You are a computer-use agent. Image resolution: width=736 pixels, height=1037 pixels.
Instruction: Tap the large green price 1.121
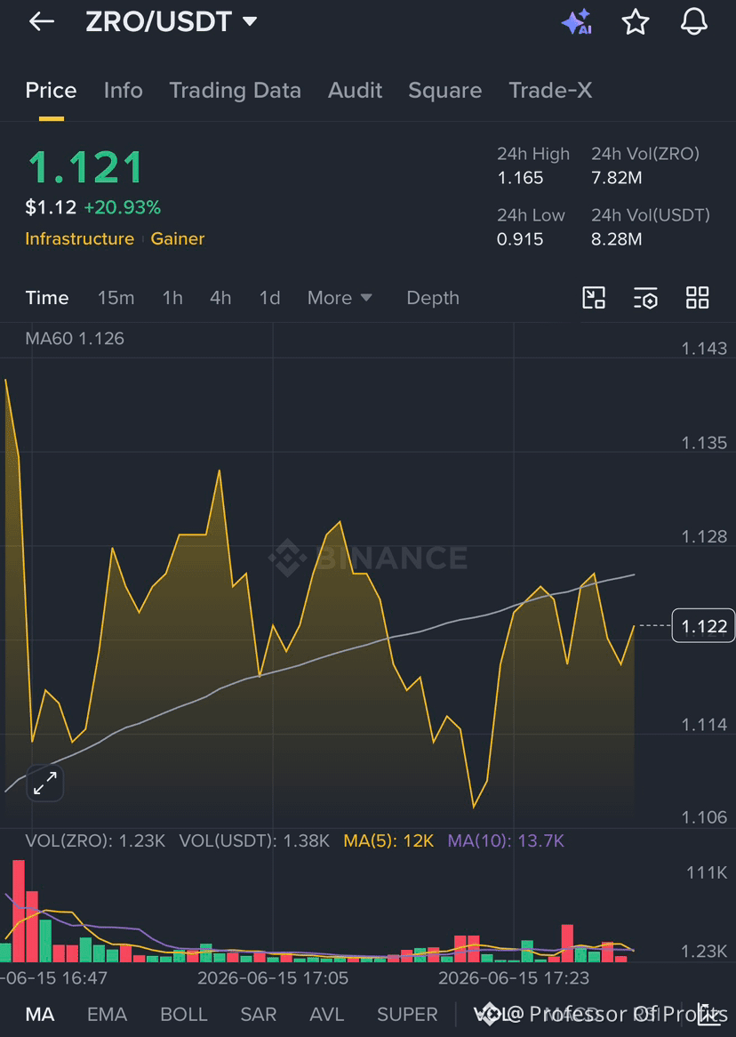point(84,167)
